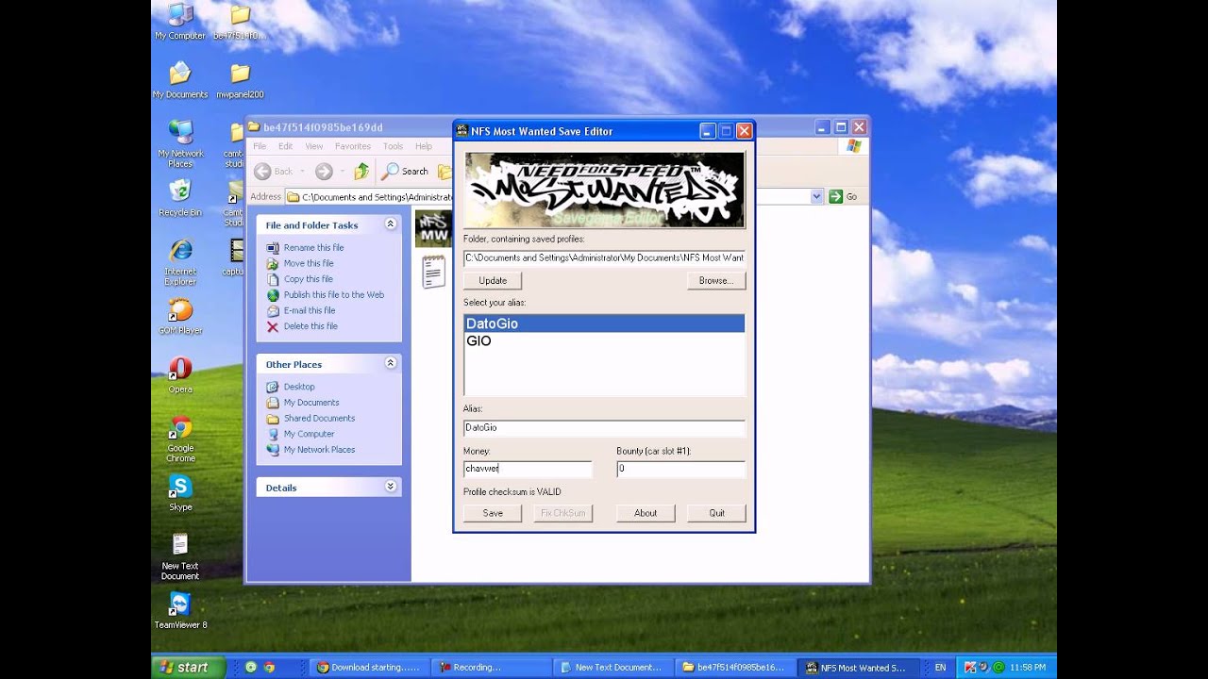The image size is (1208, 679).
Task: Click the saved profiles folder path field
Action: 604,257
